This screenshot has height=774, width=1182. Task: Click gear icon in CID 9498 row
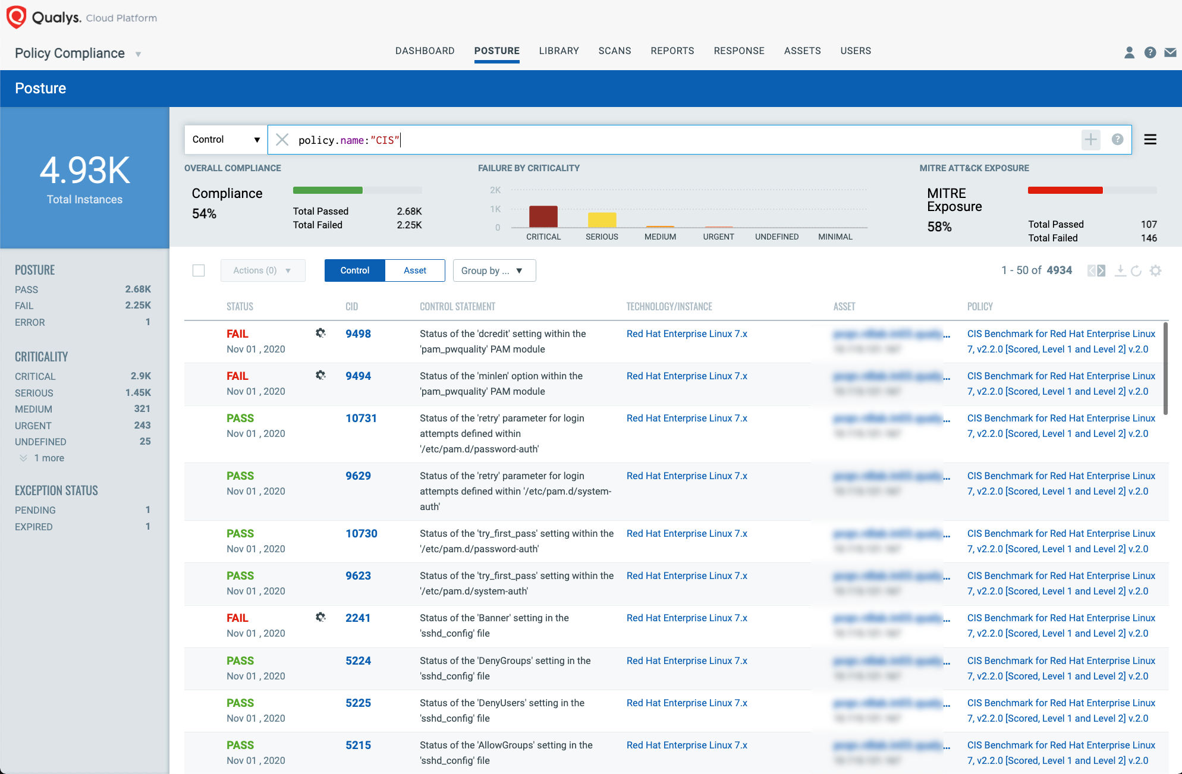320,333
